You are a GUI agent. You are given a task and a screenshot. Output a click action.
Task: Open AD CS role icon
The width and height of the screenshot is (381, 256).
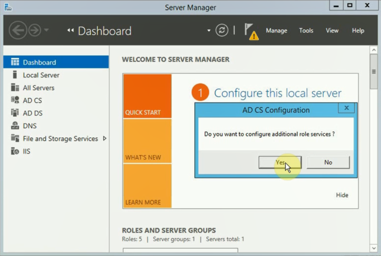(15, 100)
